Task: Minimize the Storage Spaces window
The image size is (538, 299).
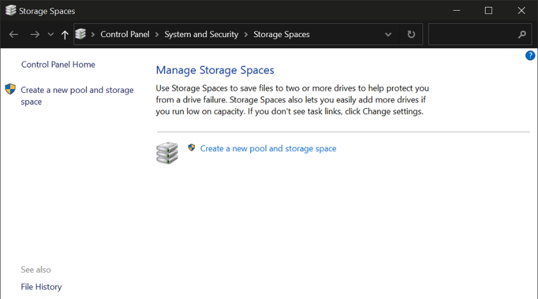Action: [x=456, y=11]
